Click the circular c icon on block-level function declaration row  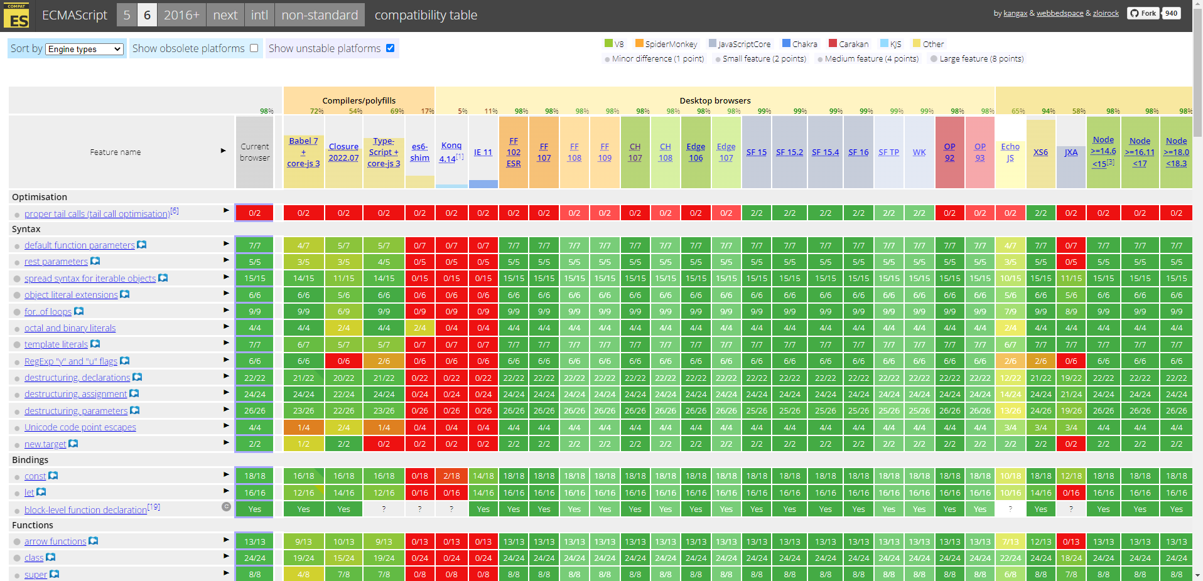[x=227, y=506]
